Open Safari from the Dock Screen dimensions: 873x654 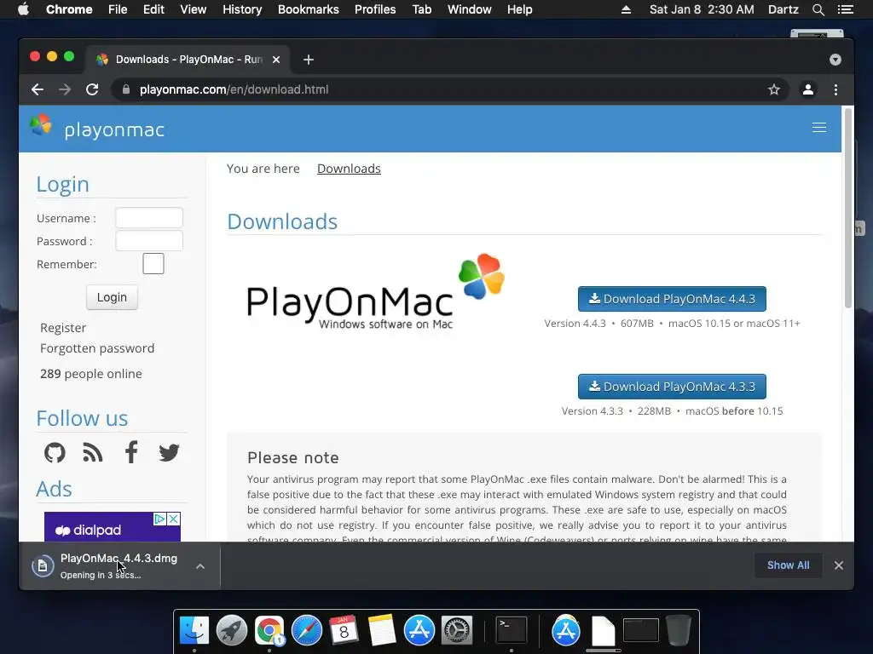pyautogui.click(x=307, y=631)
